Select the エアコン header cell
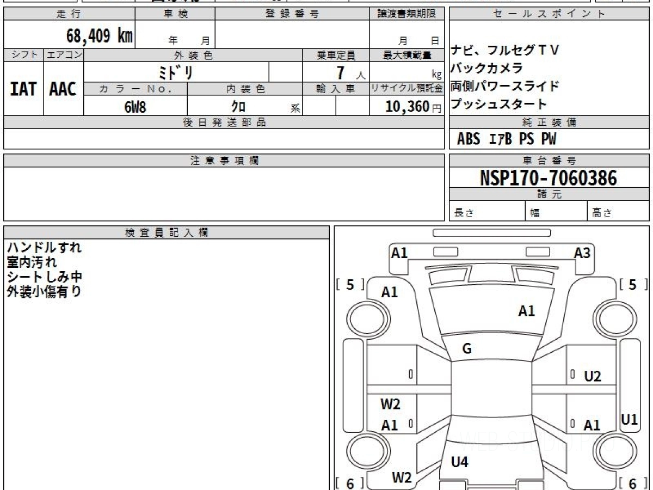The width and height of the screenshot is (653, 490). pos(64,55)
